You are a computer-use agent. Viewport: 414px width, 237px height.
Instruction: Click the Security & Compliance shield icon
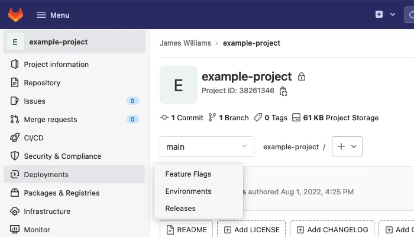(x=15, y=156)
